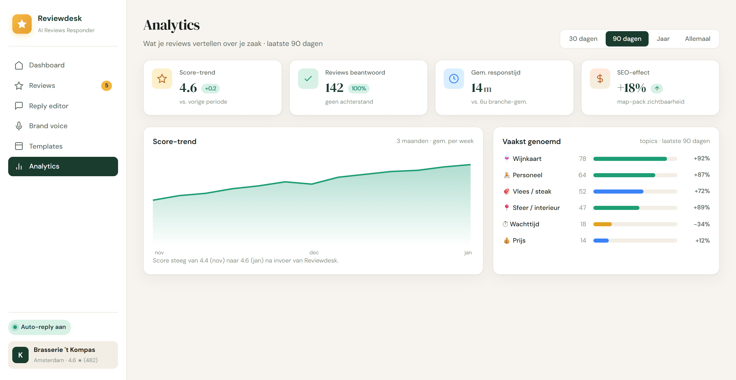Click the Wijnkaart wine glass icon
This screenshot has width=736, height=380.
point(507,158)
